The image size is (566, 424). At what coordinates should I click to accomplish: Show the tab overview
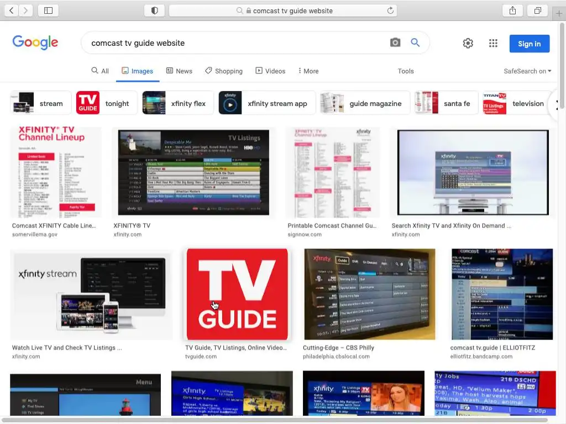tap(538, 10)
